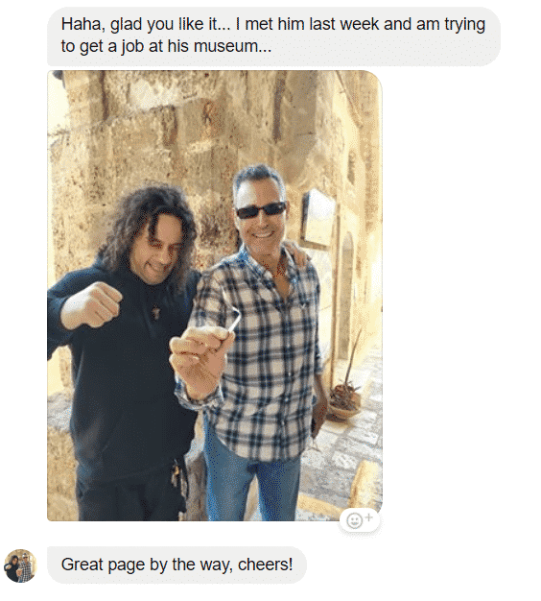The height and width of the screenshot is (601, 541).
Task: Click the clay pot on the ground
Action: pos(343,406)
